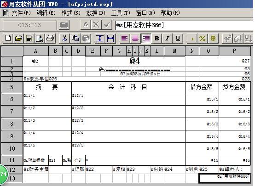Viewport: 255px width, 186px height.
Task: Toggle bold formatting
Action: click(157, 39)
